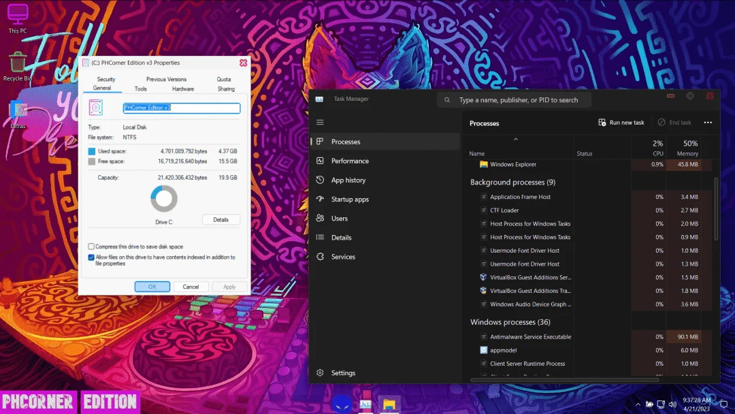Click the CTF Loader process icon
Screen dimensions: 735x414
[x=483, y=210]
